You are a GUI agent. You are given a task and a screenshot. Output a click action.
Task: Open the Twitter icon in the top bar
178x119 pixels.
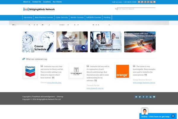tap(142, 2)
